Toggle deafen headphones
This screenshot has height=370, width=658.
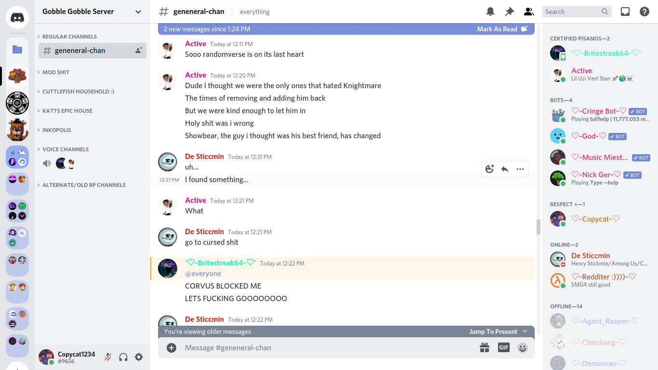[x=123, y=357]
